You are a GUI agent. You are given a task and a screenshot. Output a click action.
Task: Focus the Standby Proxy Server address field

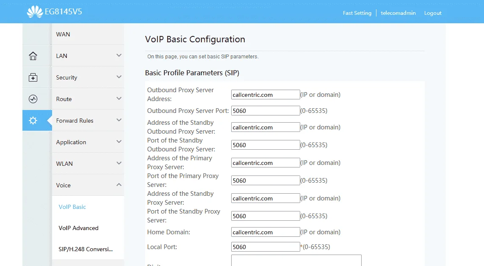tap(266, 198)
